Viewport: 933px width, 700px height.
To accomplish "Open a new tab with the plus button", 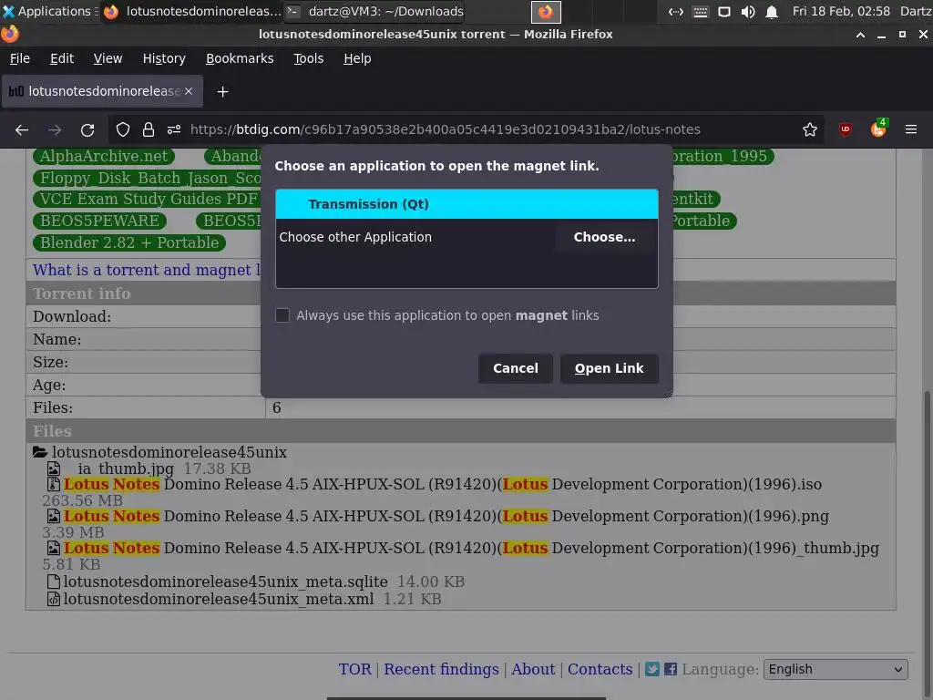I will 222,92.
